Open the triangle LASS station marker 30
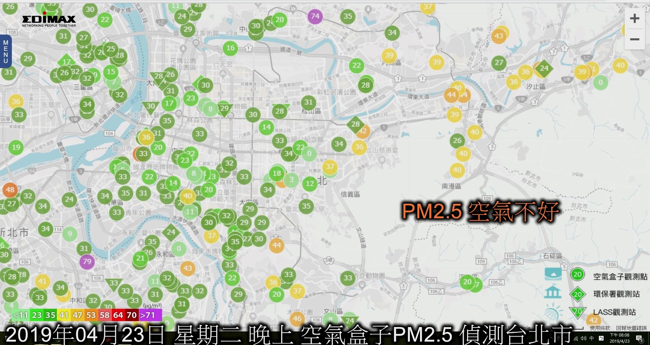The image size is (650, 345). tap(150, 107)
